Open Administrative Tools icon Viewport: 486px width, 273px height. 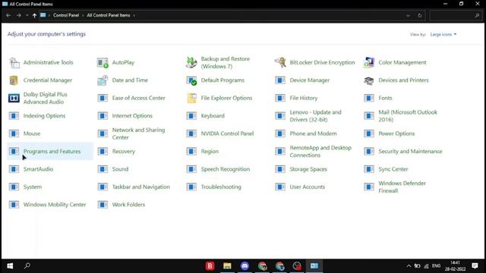[14, 62]
